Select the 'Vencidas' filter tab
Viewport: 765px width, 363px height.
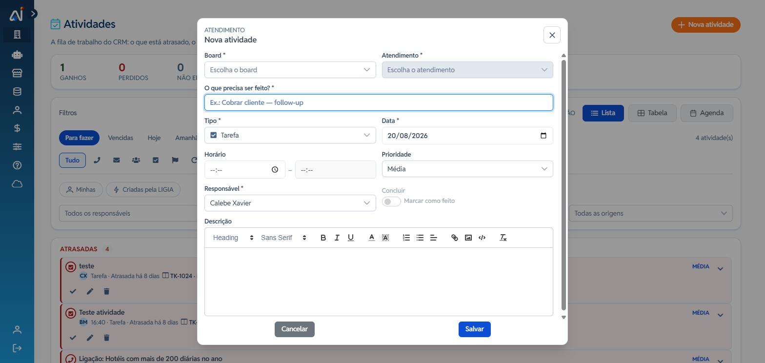coord(121,138)
